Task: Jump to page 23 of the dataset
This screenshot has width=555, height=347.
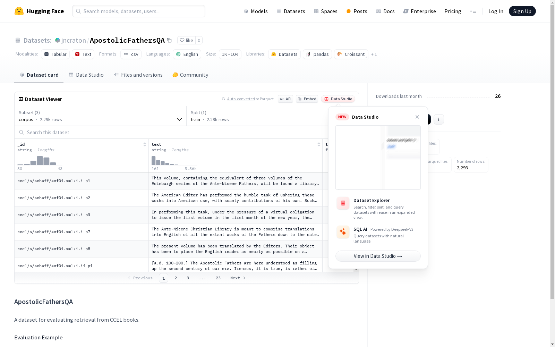Action: (x=218, y=278)
